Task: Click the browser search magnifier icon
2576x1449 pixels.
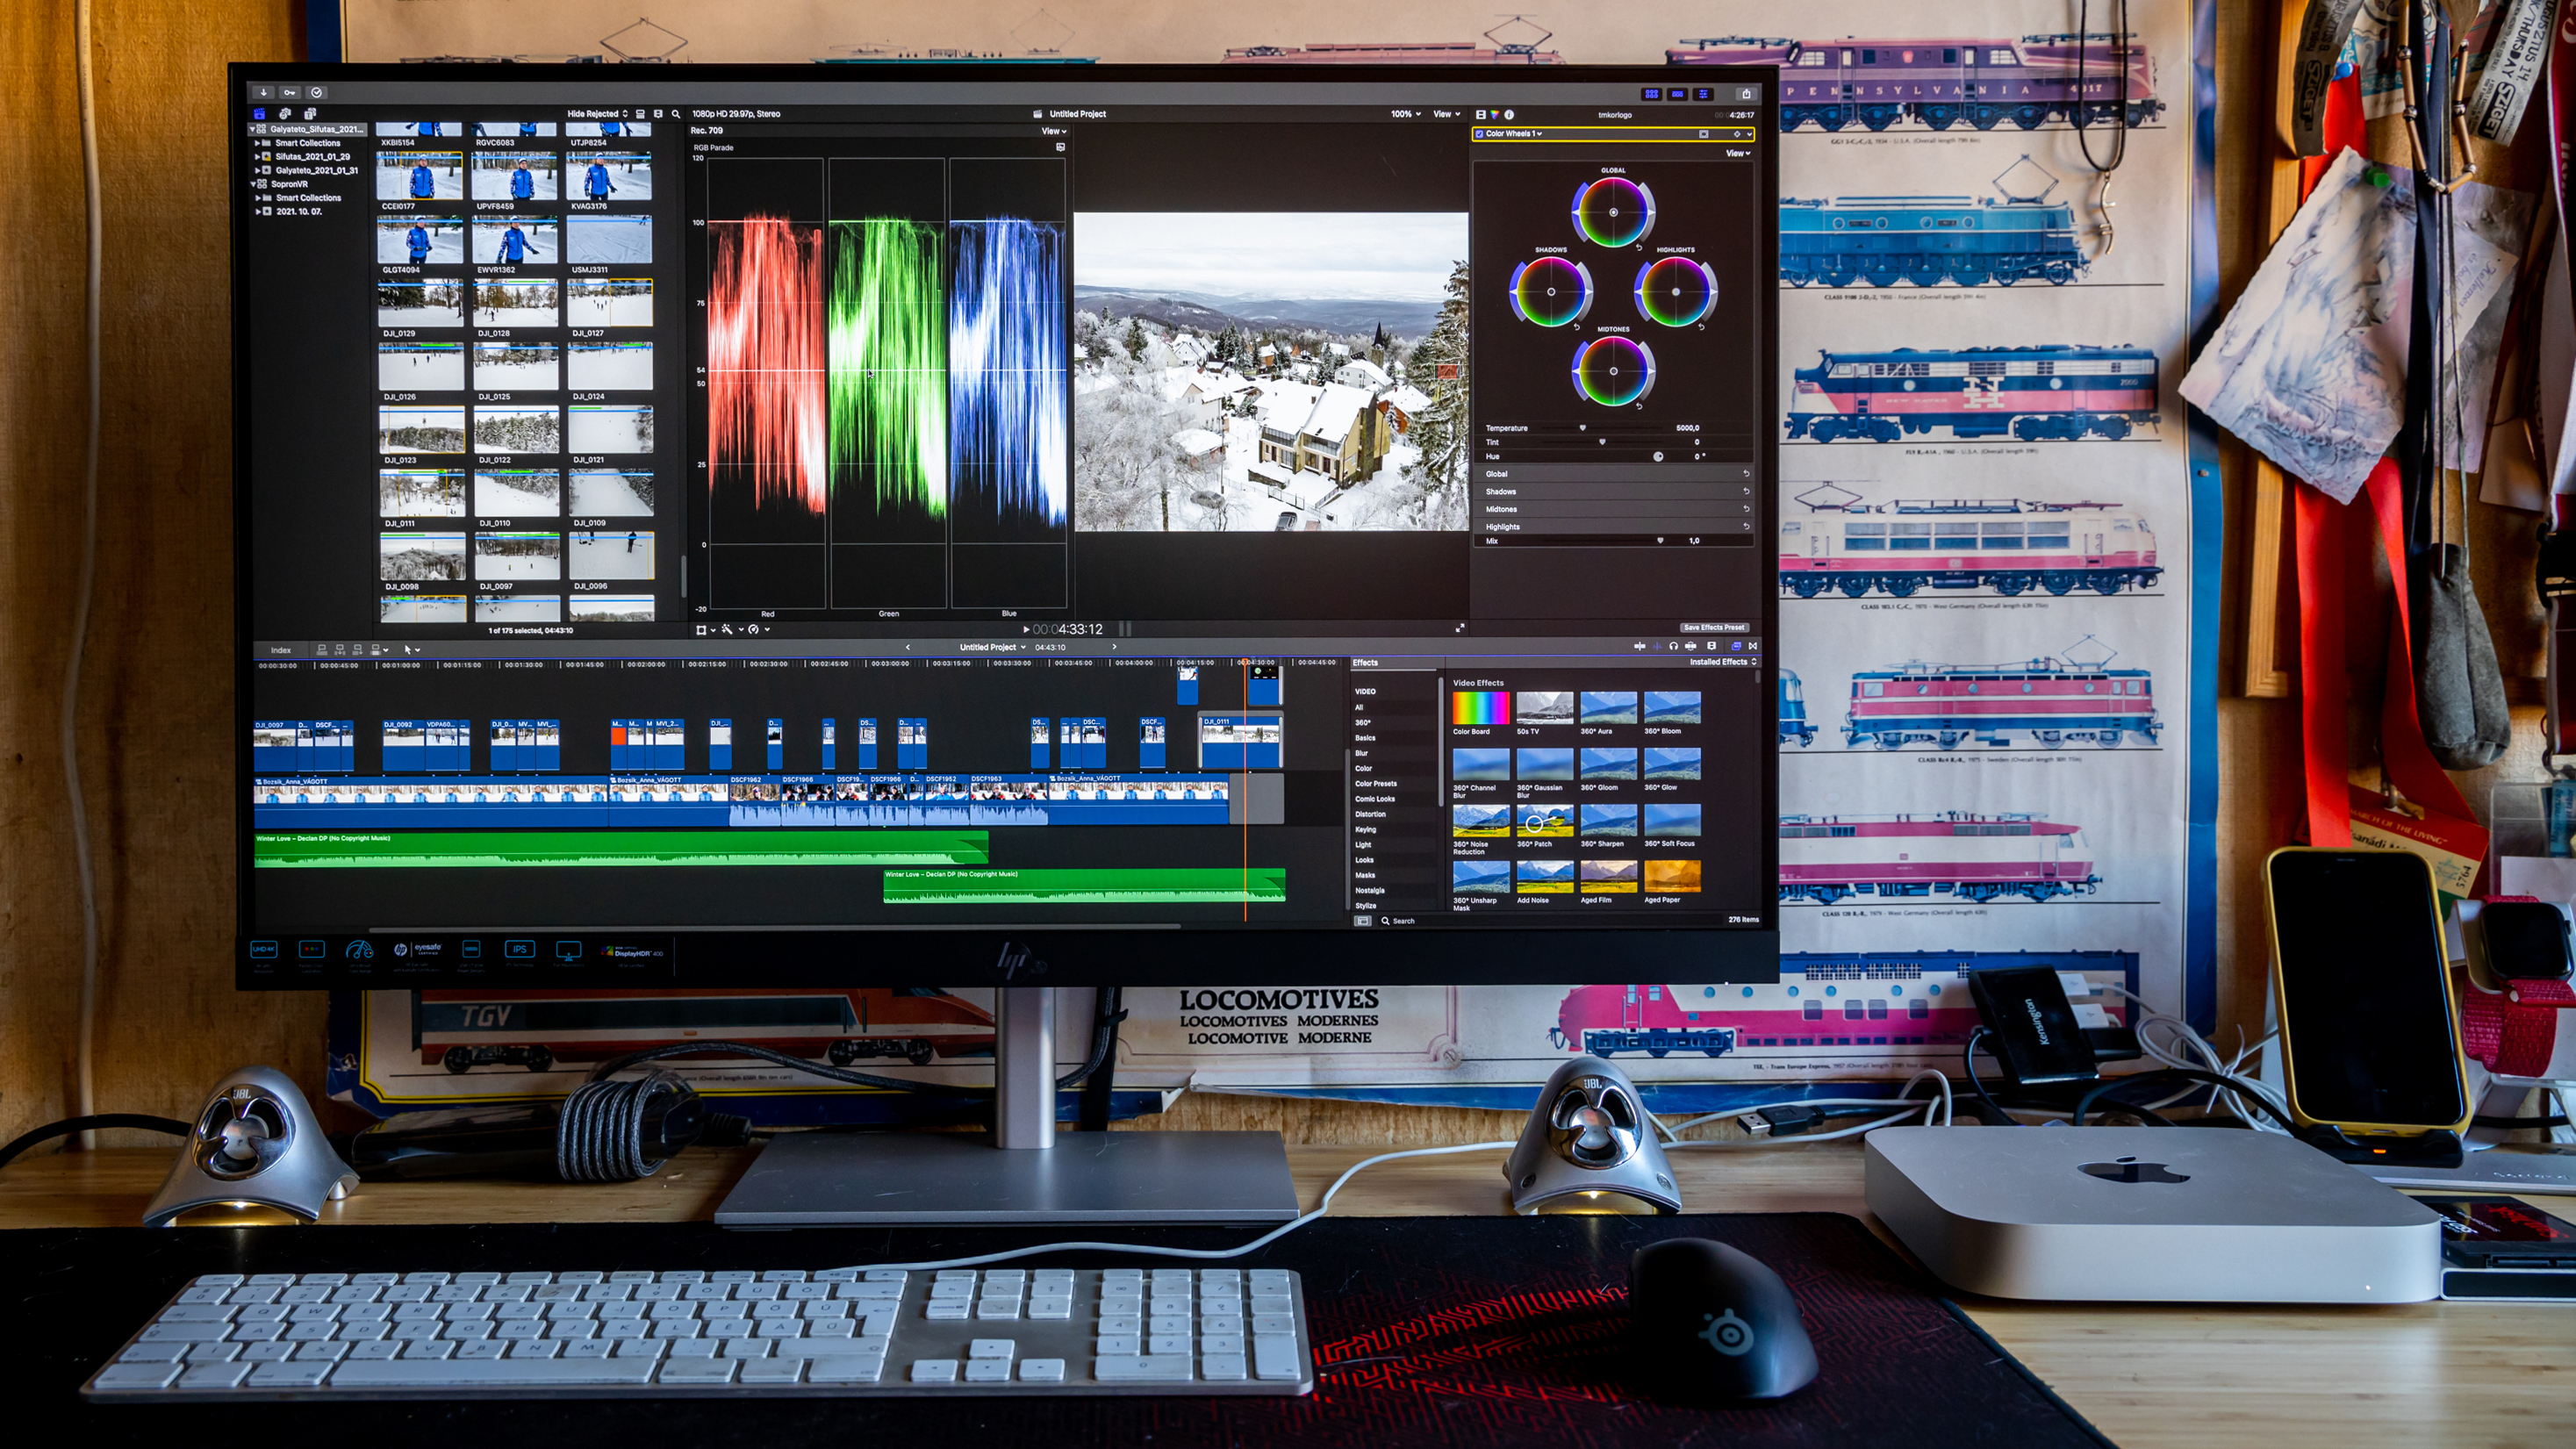Action: click(676, 114)
